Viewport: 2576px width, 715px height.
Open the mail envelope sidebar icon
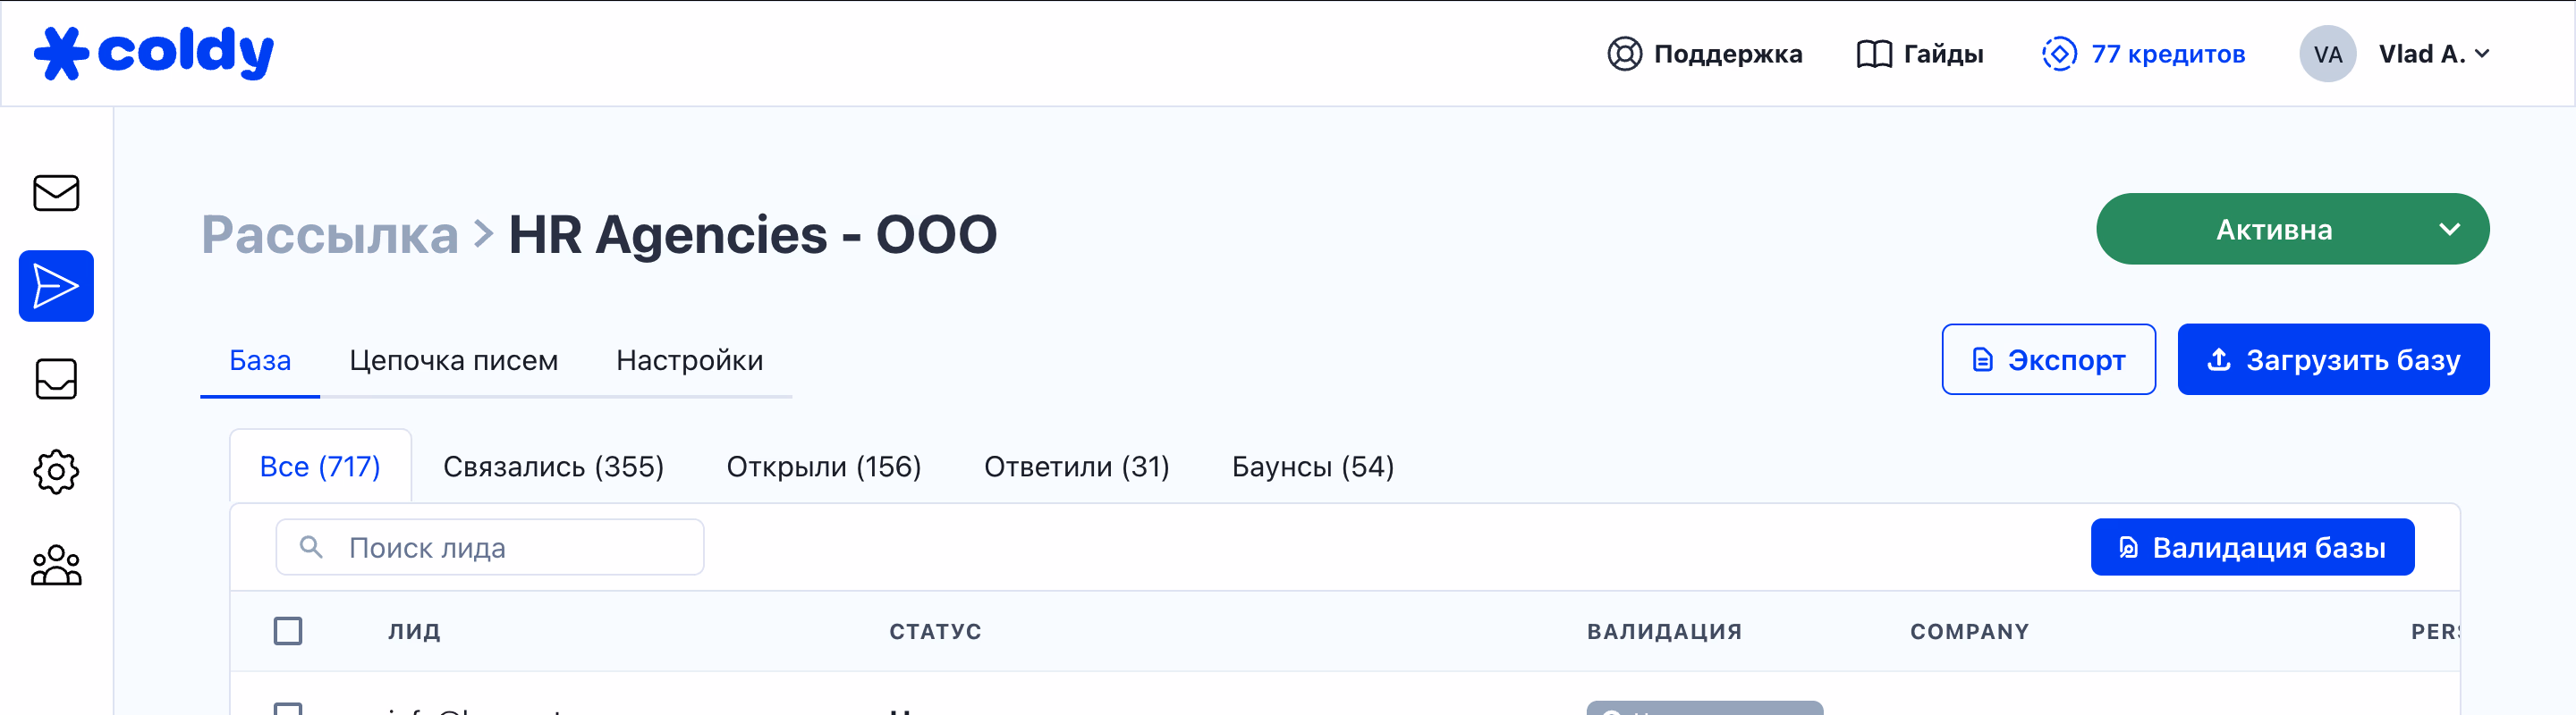point(56,193)
